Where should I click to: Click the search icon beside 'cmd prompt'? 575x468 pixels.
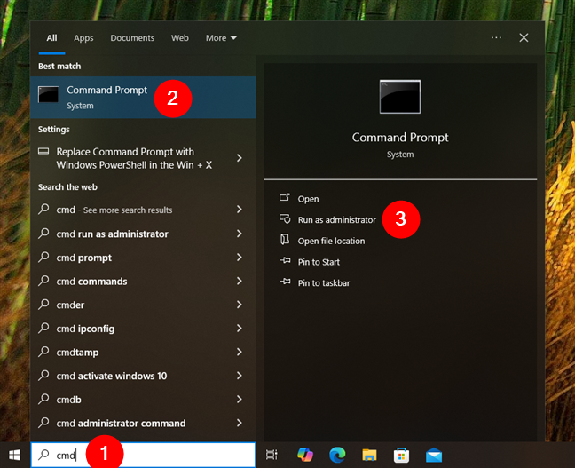point(43,257)
